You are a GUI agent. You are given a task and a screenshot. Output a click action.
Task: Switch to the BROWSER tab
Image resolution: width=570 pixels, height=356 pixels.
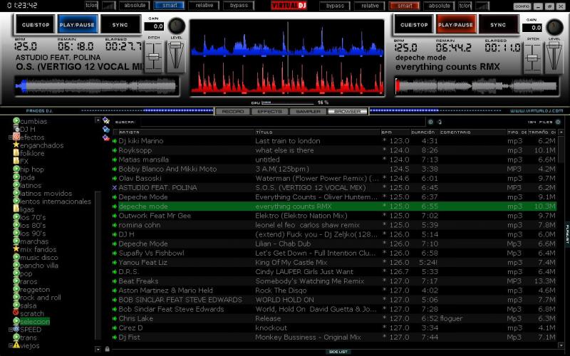347,112
